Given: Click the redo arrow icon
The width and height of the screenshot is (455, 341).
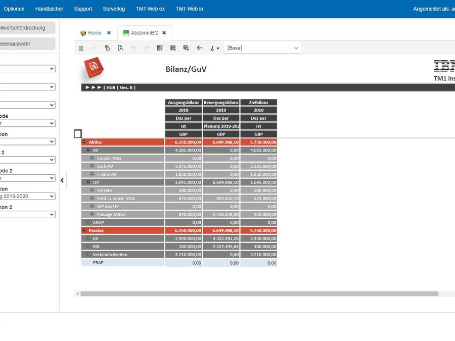Looking at the screenshot, I should point(147,48).
